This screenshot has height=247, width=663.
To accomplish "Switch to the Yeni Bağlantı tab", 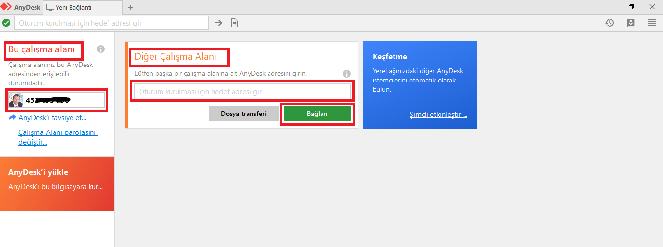I will pyautogui.click(x=82, y=7).
